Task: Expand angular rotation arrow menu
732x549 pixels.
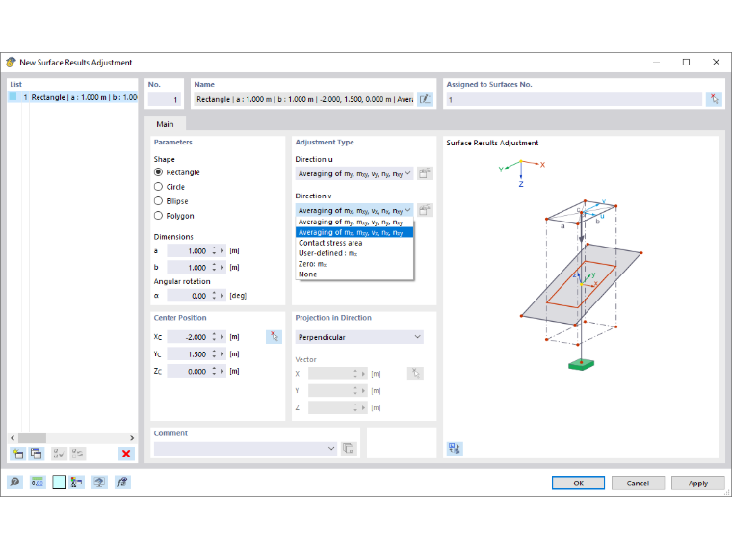Action: tap(222, 296)
